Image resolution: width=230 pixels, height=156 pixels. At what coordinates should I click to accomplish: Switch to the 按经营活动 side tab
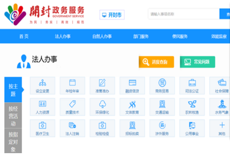[x=13, y=116]
